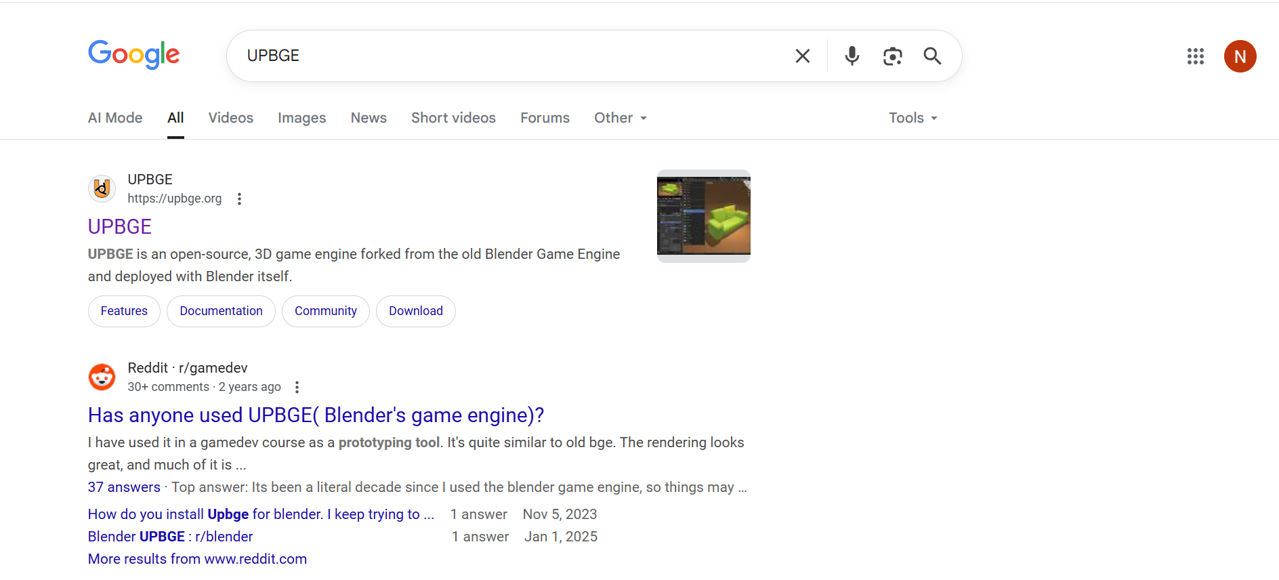Click the 'Jan 1, 2025' date text
The height and width of the screenshot is (580, 1279).
point(561,537)
